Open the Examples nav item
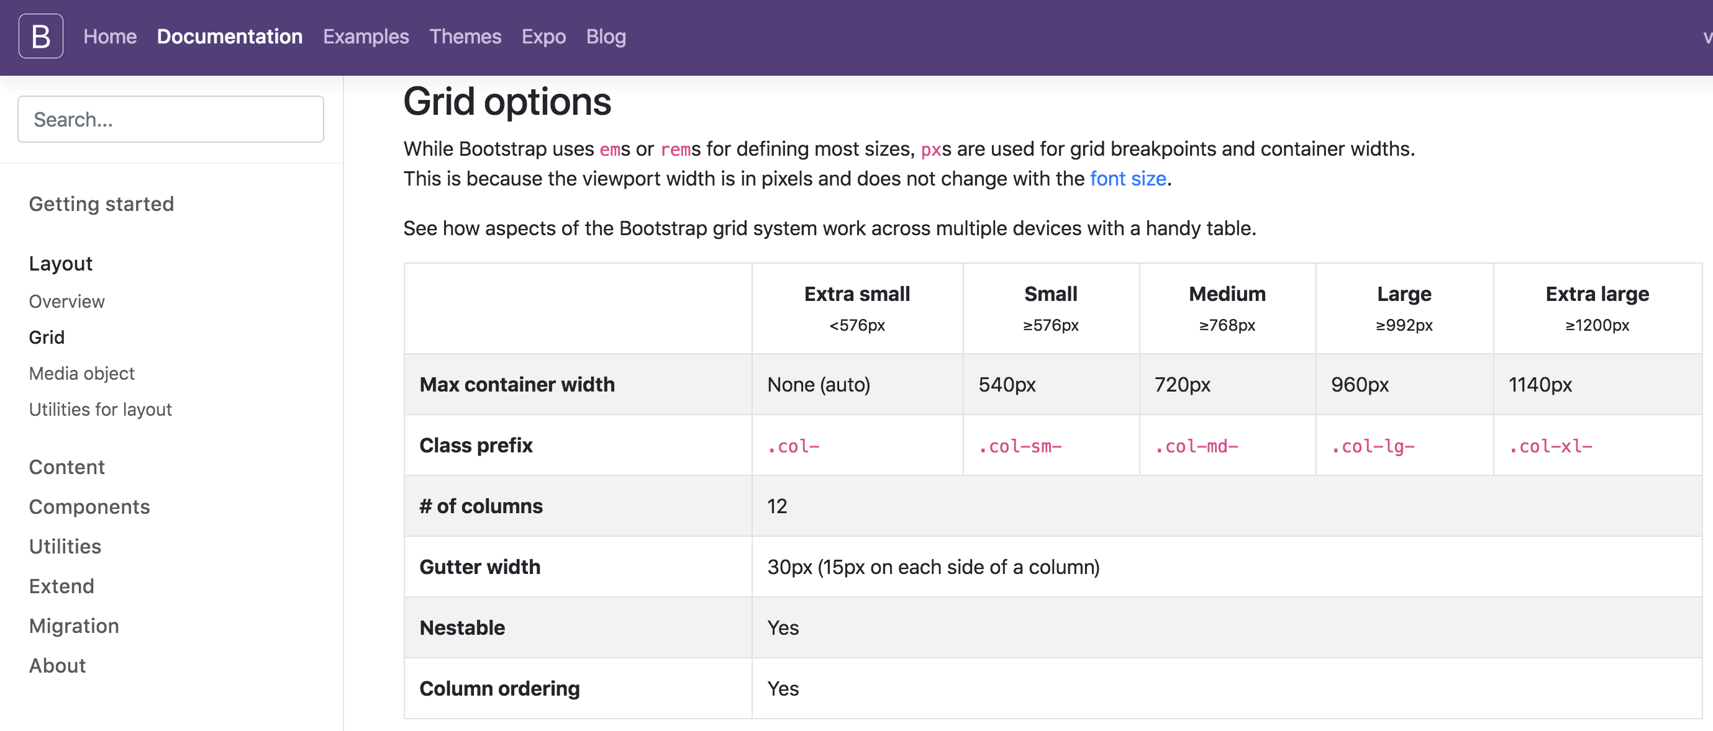This screenshot has height=731, width=1713. click(x=366, y=37)
